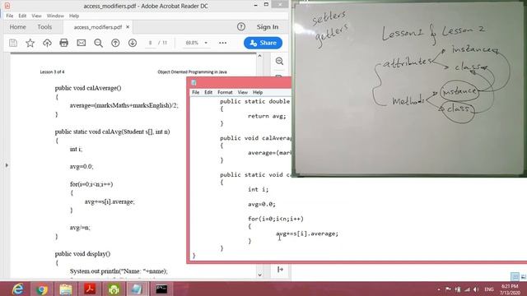Image resolution: width=527 pixels, height=296 pixels.
Task: Click Notepad title bar icon
Action: pos(194,82)
